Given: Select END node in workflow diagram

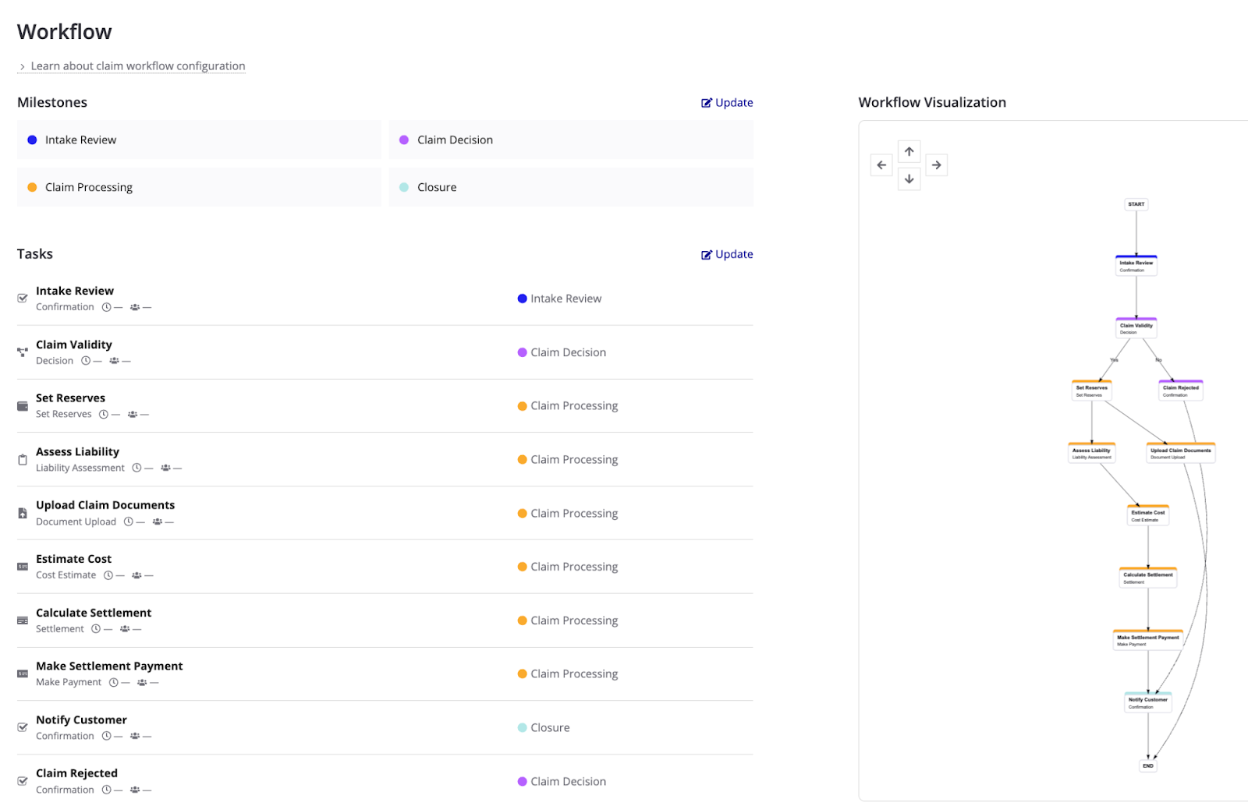Looking at the screenshot, I should coord(1148,765).
